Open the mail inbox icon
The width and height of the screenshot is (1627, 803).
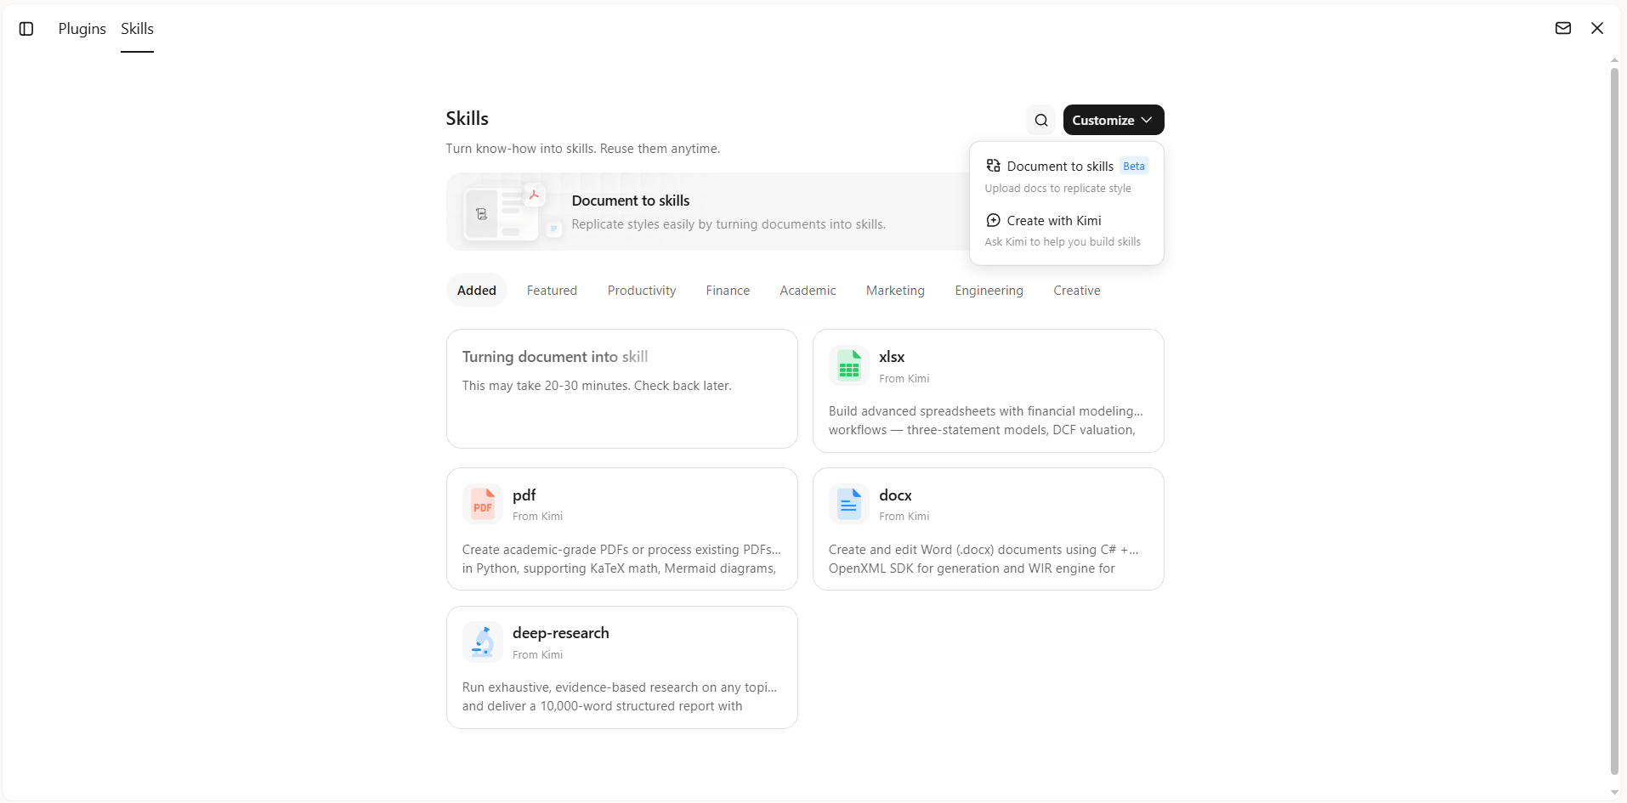click(x=1562, y=28)
